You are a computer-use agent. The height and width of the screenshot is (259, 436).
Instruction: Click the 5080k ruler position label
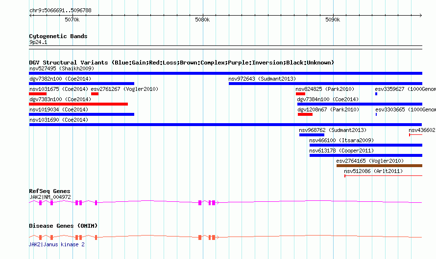tap(202, 20)
